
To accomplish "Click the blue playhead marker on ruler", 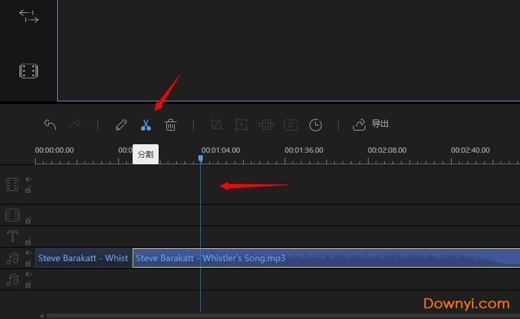I will click(201, 159).
